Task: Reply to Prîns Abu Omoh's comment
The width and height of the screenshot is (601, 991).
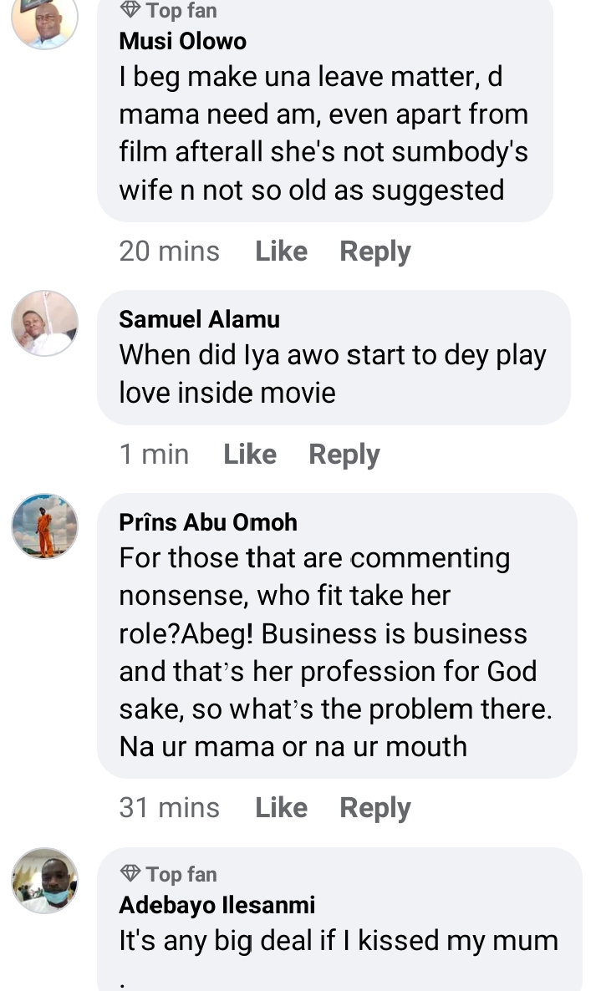Action: [x=374, y=808]
